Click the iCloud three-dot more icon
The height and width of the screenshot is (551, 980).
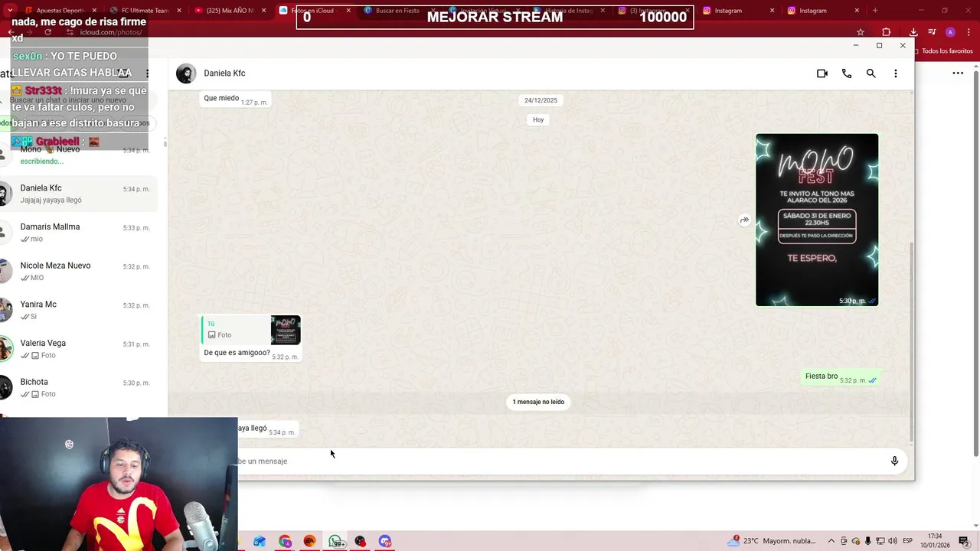pos(958,73)
